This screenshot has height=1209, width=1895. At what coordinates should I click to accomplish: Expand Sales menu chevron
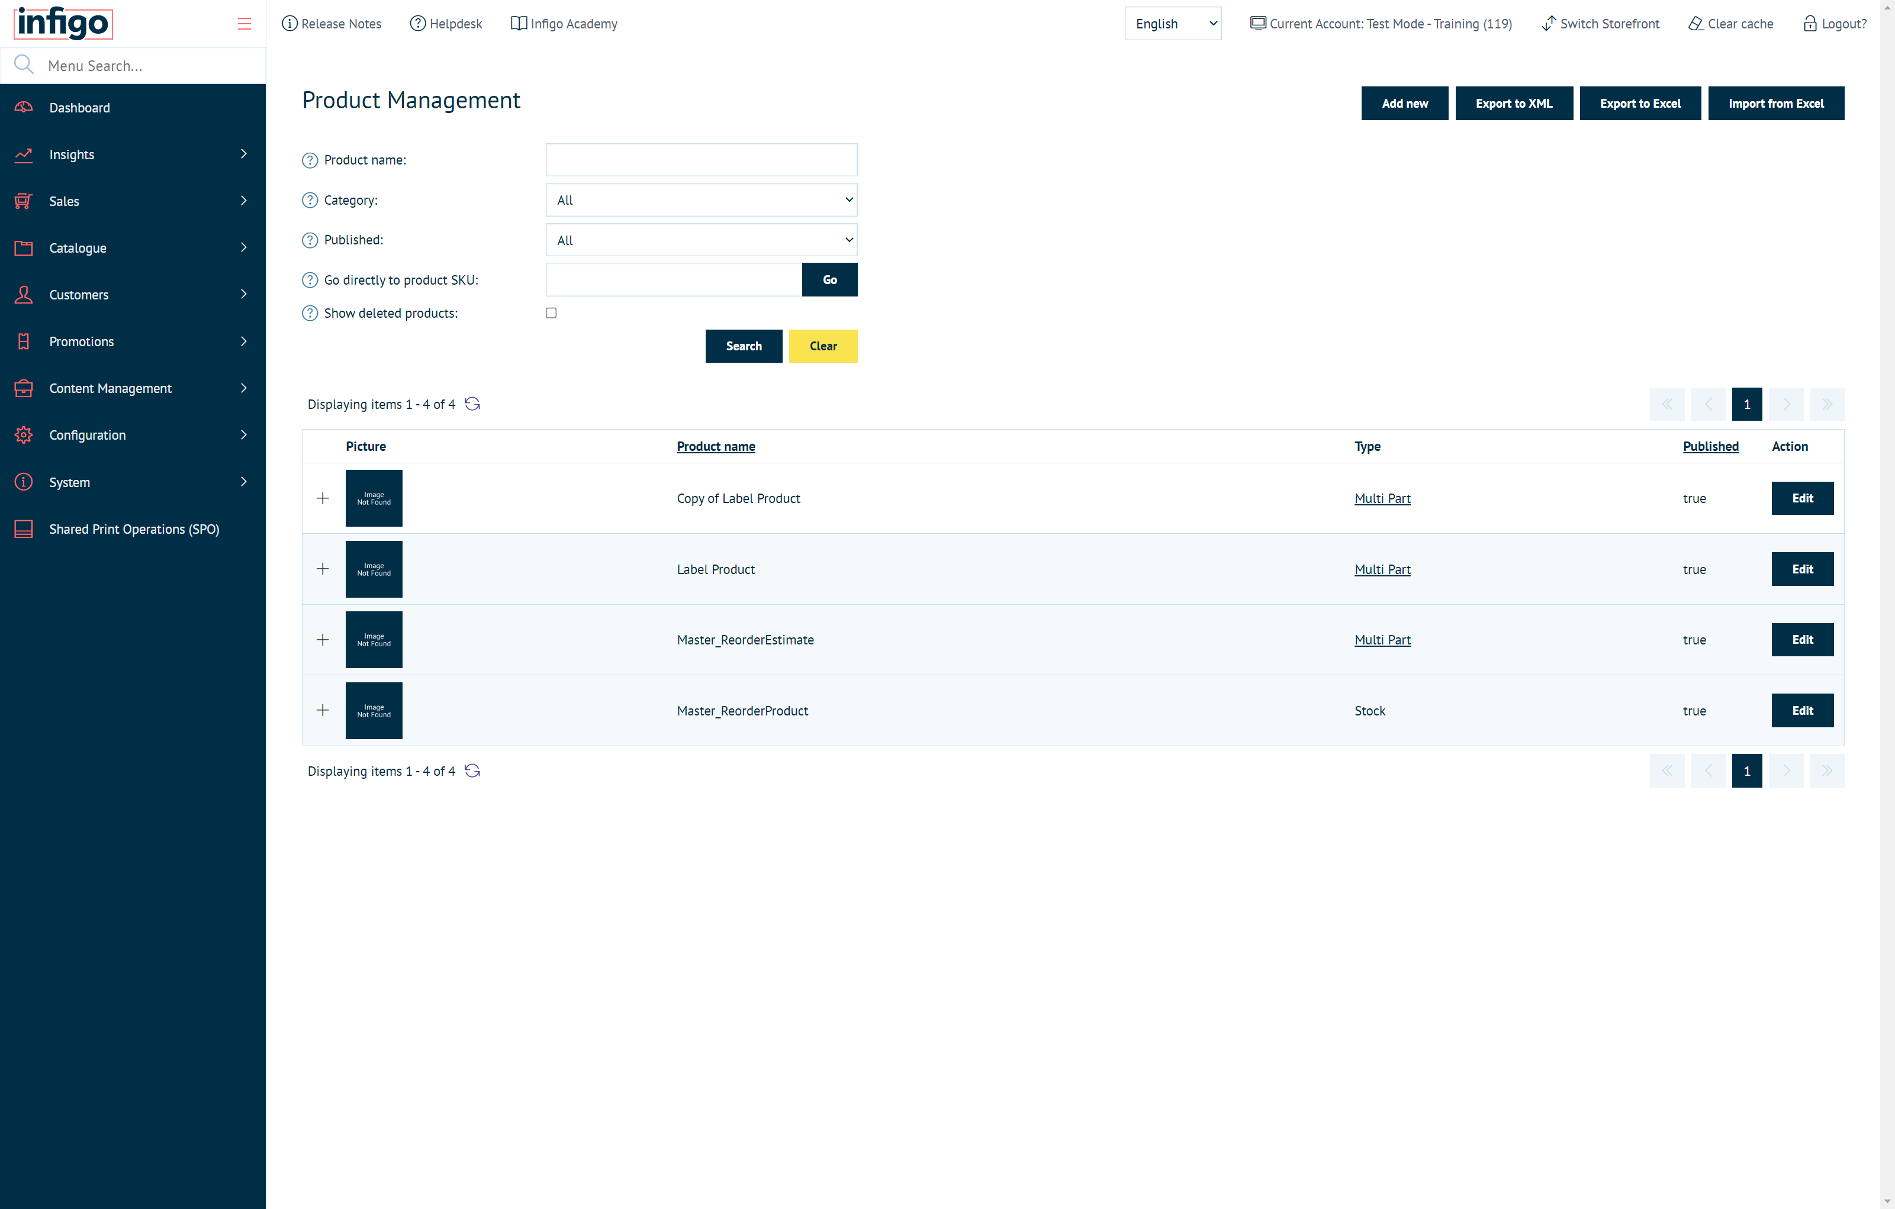[x=243, y=201]
